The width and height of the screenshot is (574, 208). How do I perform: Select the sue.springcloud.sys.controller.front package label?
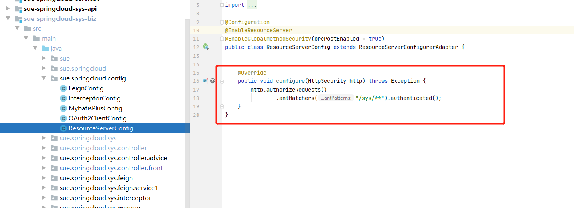[x=111, y=168]
